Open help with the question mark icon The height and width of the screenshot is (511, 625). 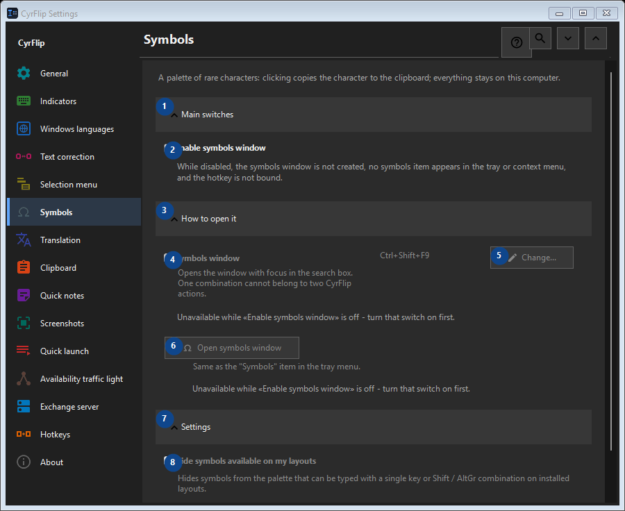(516, 42)
